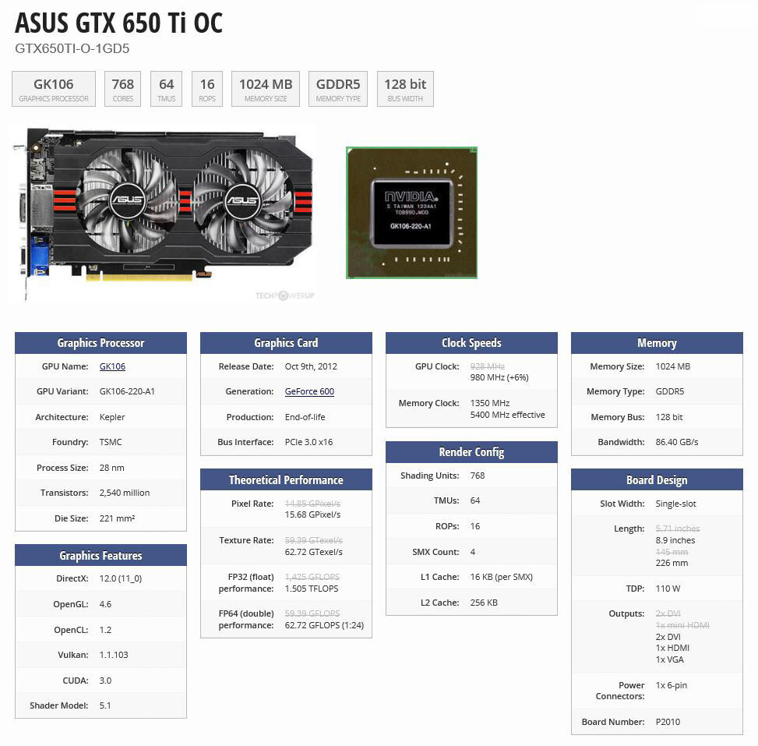The width and height of the screenshot is (758, 746).
Task: Toggle the Graphics Card panel header
Action: click(x=285, y=343)
